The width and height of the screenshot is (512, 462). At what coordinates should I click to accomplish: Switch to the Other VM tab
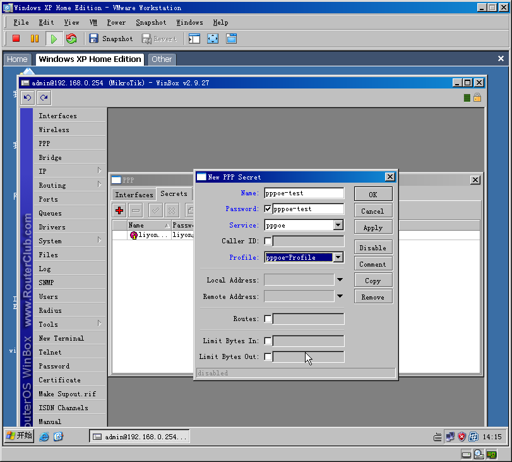click(162, 59)
